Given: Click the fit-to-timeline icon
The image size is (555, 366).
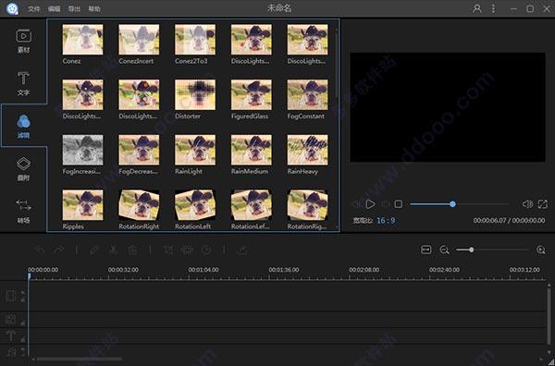Looking at the screenshot, I should (x=425, y=250).
